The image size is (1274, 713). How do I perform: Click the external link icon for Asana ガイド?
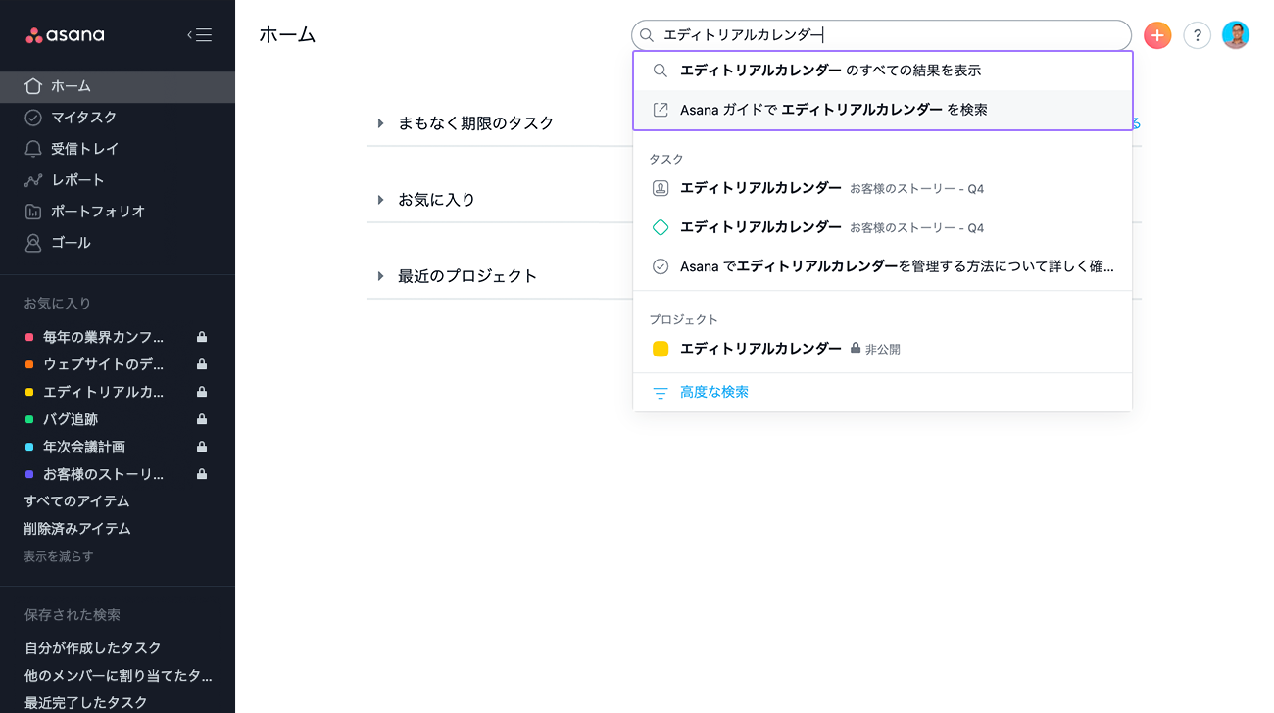point(661,110)
